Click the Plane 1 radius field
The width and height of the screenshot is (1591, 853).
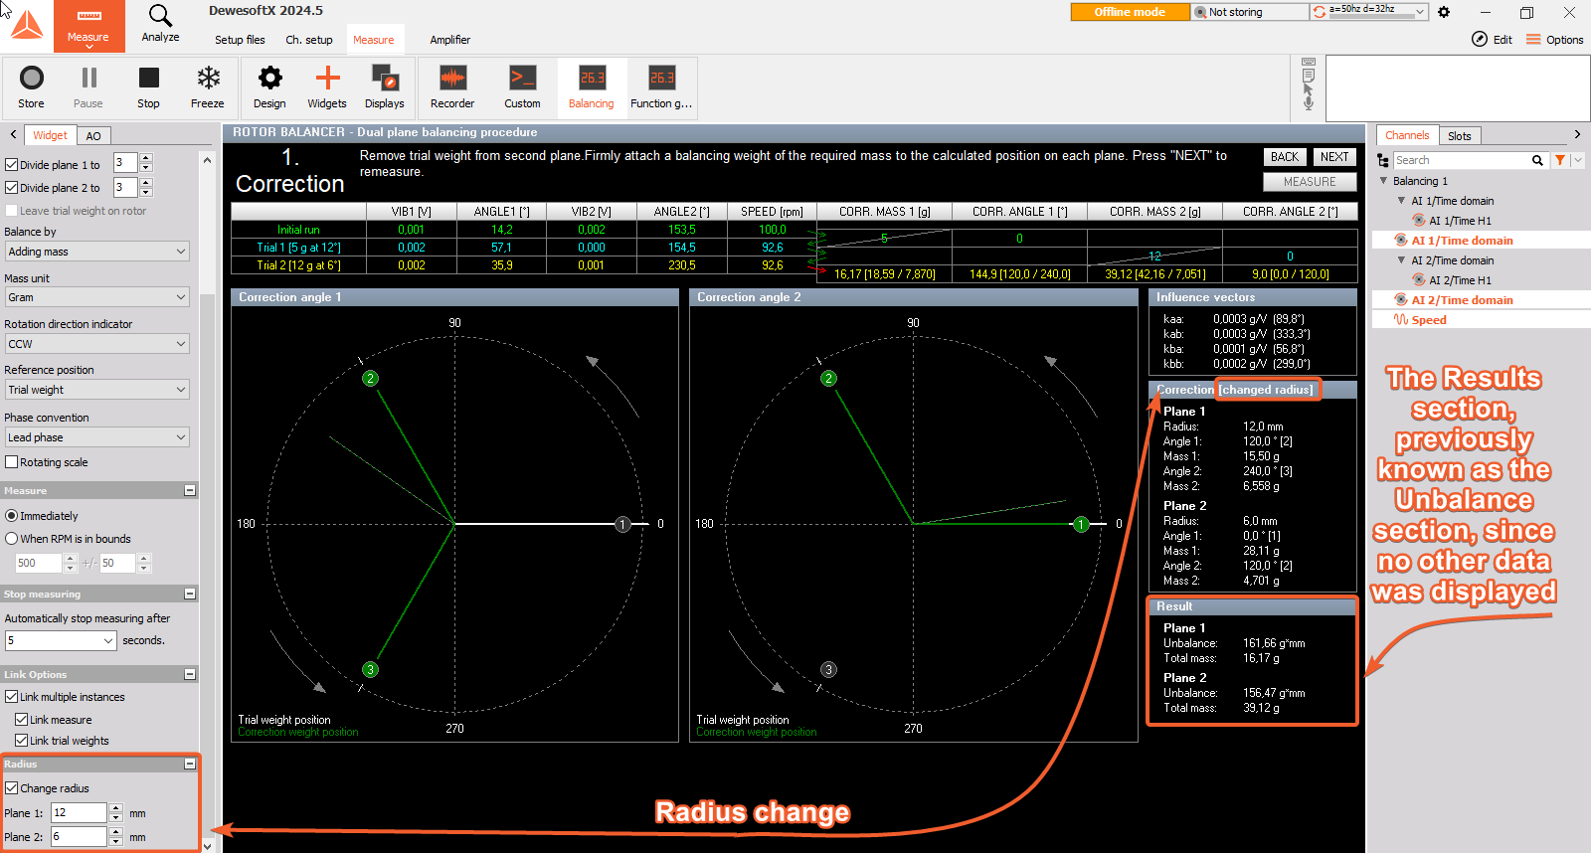79,813
